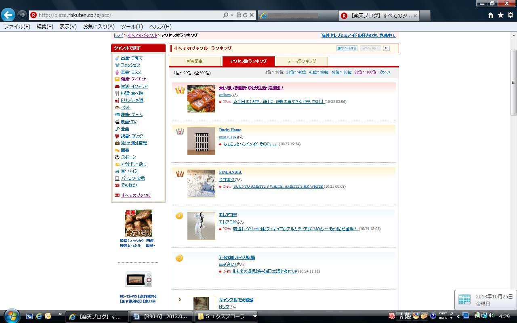Click the volume speaker tray icon
Image resolution: width=517 pixels, height=323 pixels.
(x=492, y=316)
